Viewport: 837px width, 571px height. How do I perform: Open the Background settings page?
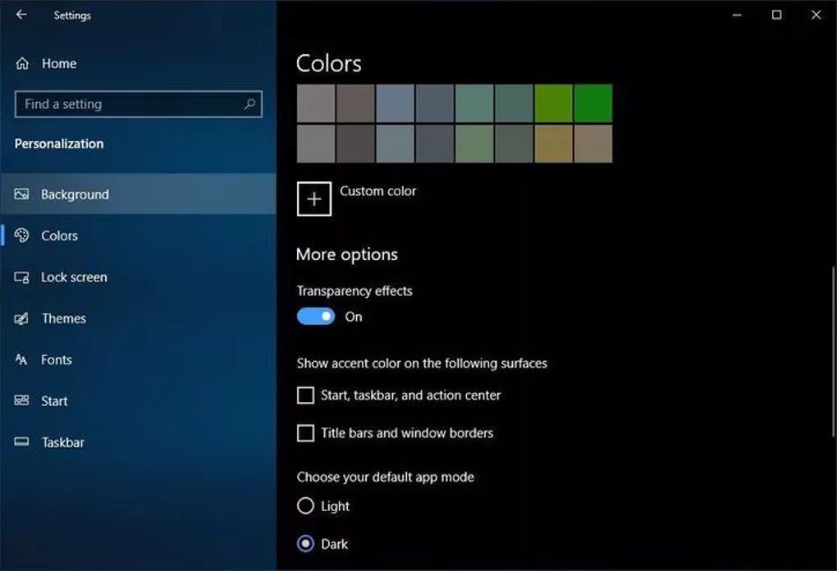click(x=138, y=194)
